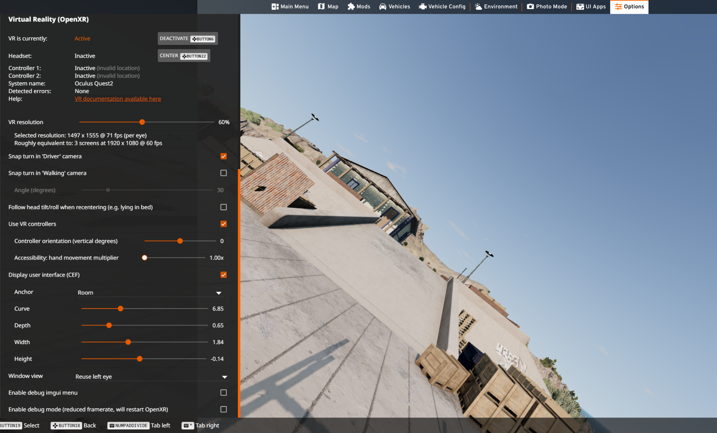Enable Snap turn in 'Walking' camera
The width and height of the screenshot is (717, 433).
(223, 173)
